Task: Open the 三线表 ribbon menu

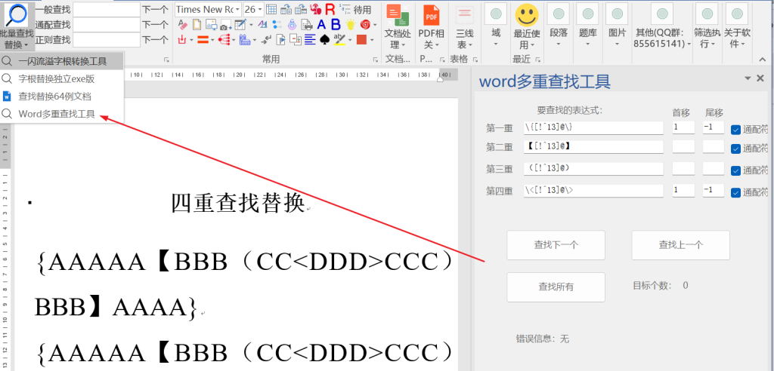Action: point(464,26)
